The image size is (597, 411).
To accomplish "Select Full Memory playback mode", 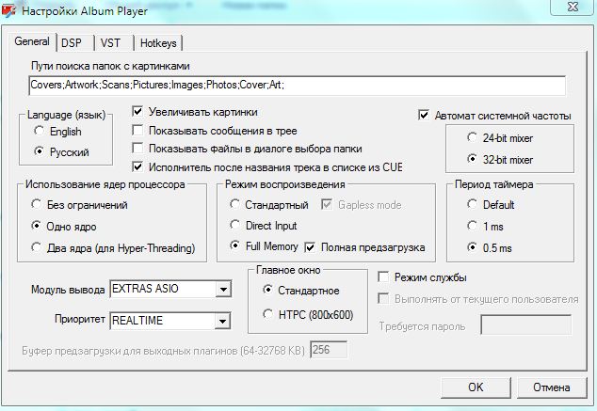I will (234, 246).
